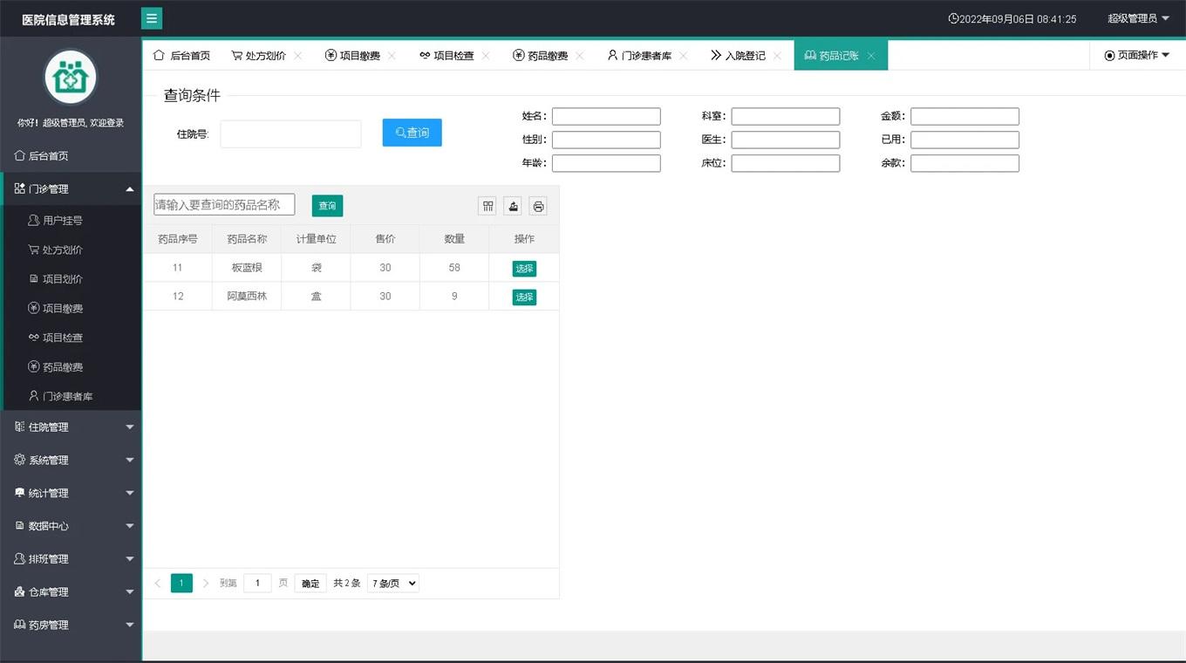Go to previous page with the left arrow
The image size is (1186, 663).
[158, 583]
